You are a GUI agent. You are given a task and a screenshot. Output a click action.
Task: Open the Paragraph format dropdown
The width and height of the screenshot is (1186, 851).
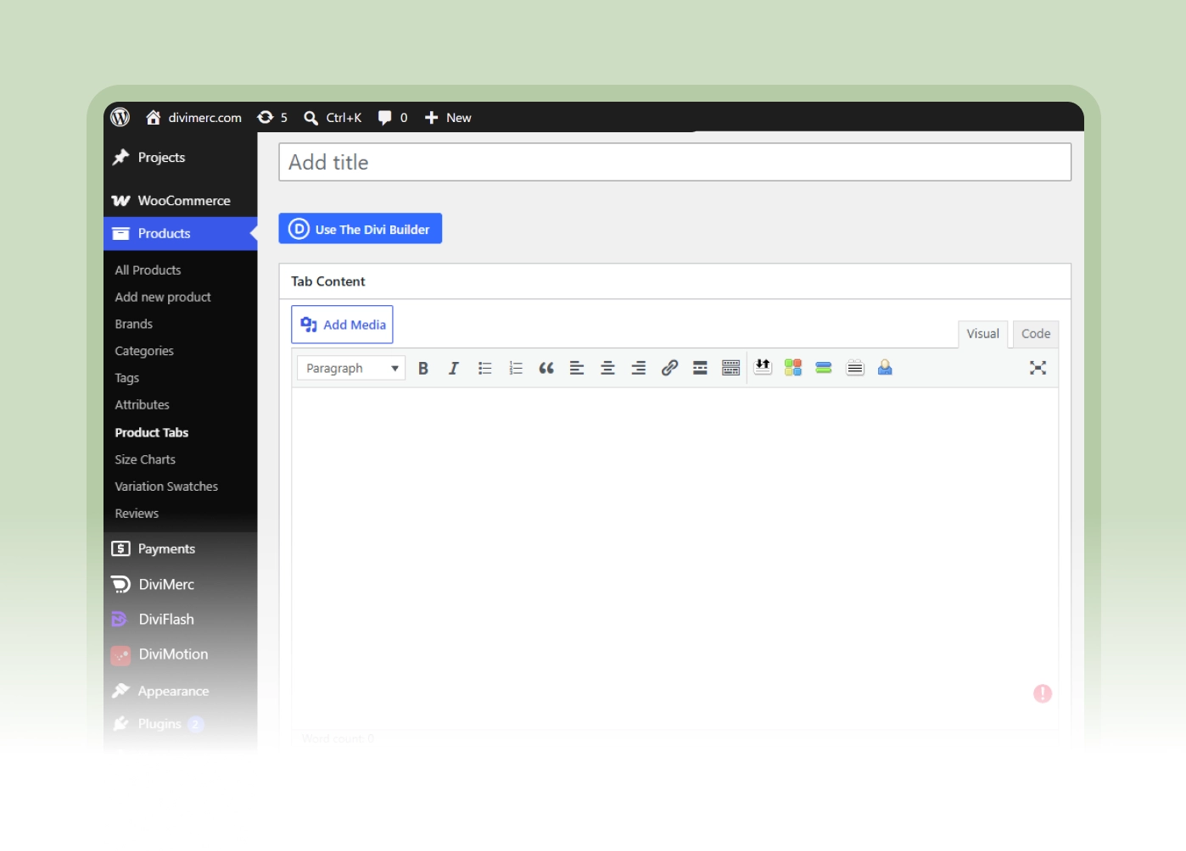[x=351, y=368]
